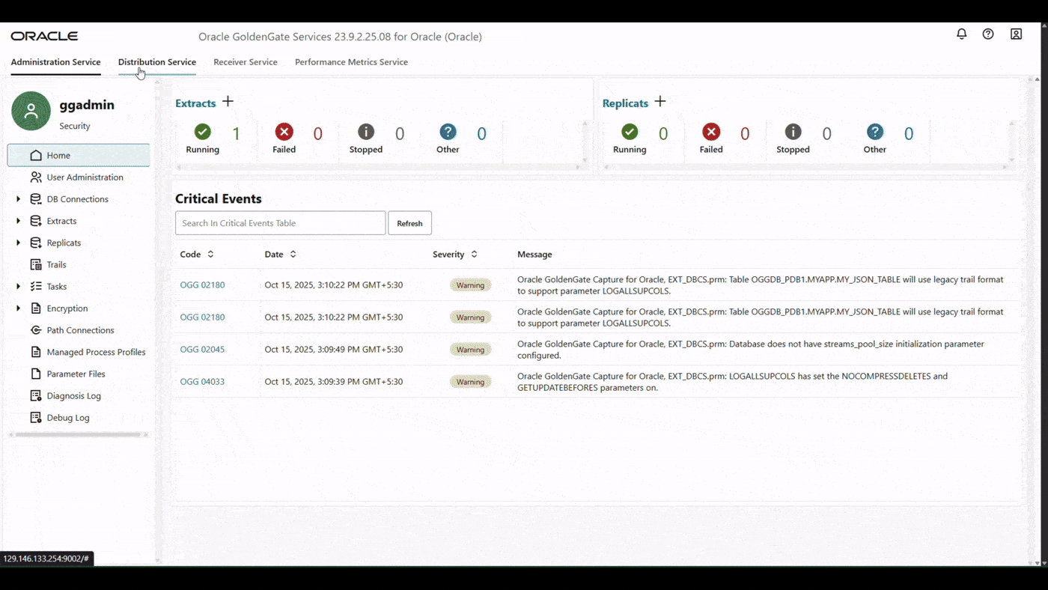Open Tasks in the sidebar
Screen dimensions: 1048x590
56,286
